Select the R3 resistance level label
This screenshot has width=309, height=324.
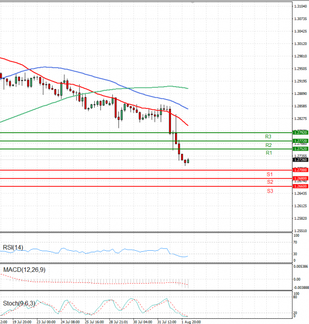[268, 137]
